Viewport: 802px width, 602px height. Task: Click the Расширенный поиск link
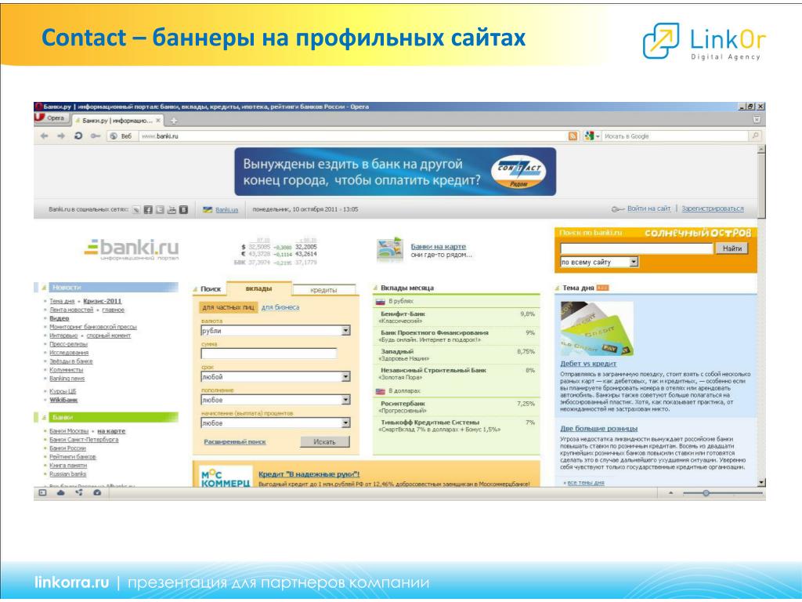235,442
